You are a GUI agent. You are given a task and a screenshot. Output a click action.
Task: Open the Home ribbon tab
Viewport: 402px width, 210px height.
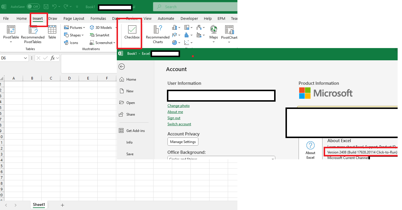[22, 18]
